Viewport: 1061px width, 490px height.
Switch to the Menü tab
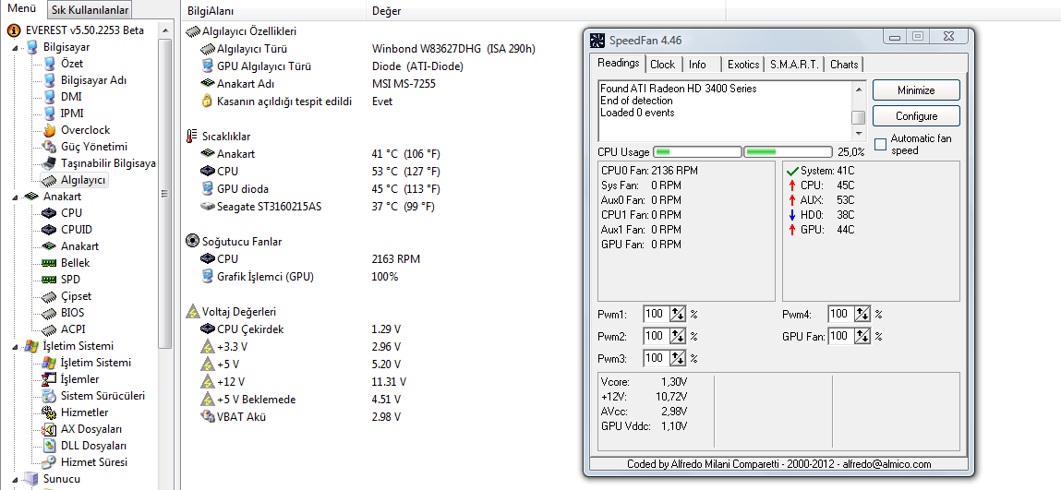point(21,9)
